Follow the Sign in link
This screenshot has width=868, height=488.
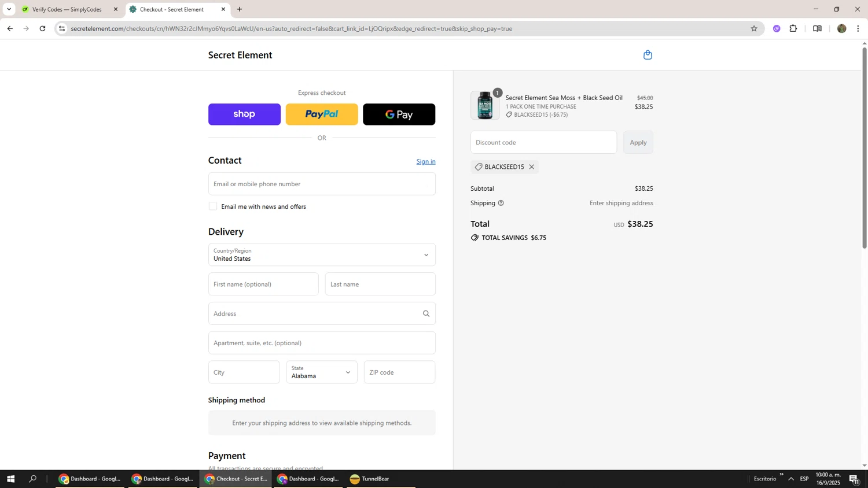(426, 161)
